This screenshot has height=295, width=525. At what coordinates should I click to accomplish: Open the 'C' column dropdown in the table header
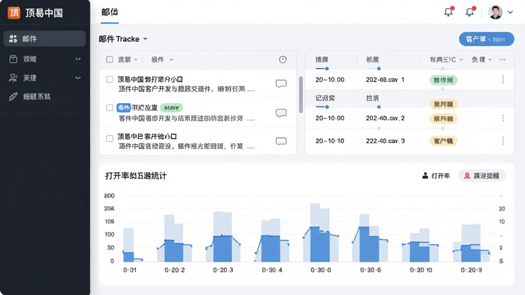tap(447, 59)
